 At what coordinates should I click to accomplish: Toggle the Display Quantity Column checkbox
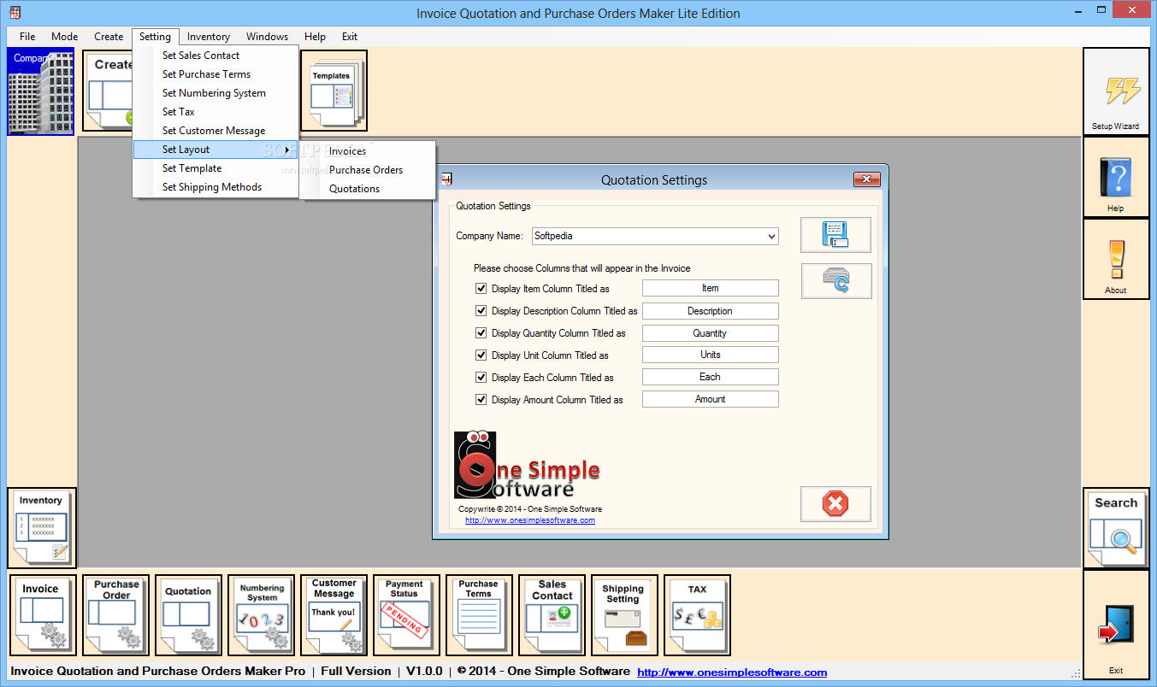click(481, 333)
